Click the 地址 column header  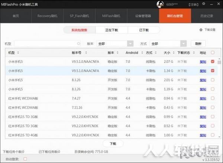click(203, 53)
